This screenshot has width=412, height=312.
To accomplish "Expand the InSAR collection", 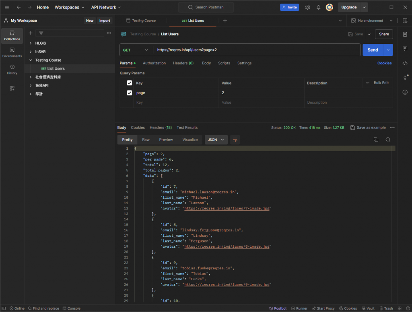I will coord(31,51).
